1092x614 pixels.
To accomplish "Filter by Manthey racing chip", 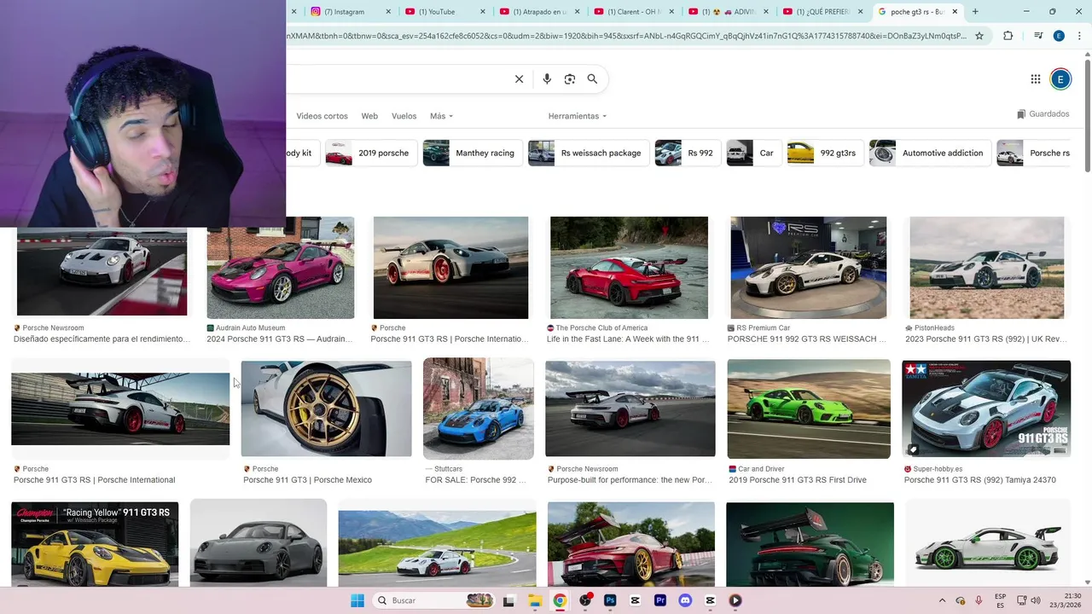I will click(x=472, y=153).
